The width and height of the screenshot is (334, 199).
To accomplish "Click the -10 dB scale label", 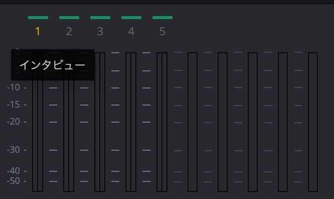I will (13, 88).
